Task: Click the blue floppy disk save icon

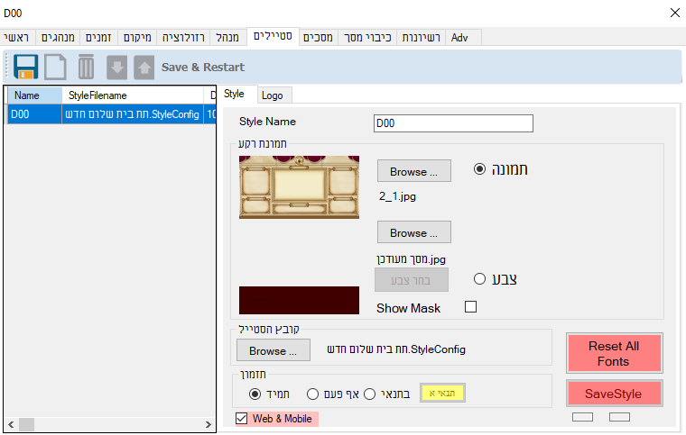Action: [x=25, y=68]
